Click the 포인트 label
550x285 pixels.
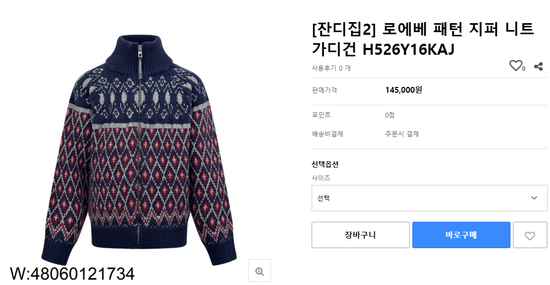321,115
